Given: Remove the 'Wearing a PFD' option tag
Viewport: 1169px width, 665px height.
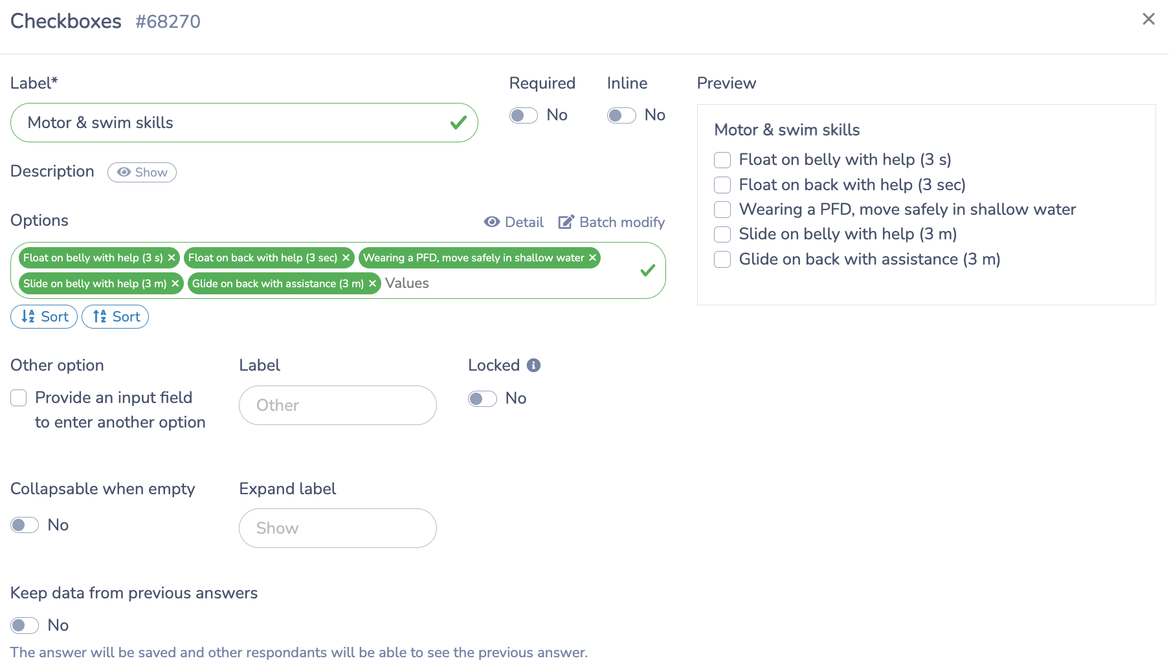Looking at the screenshot, I should pyautogui.click(x=592, y=257).
